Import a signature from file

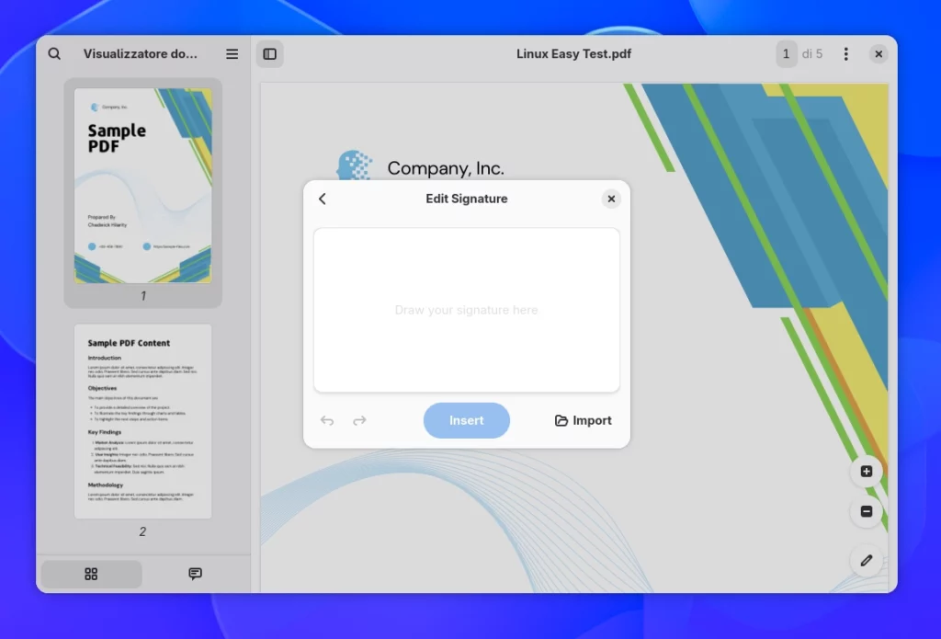point(583,420)
